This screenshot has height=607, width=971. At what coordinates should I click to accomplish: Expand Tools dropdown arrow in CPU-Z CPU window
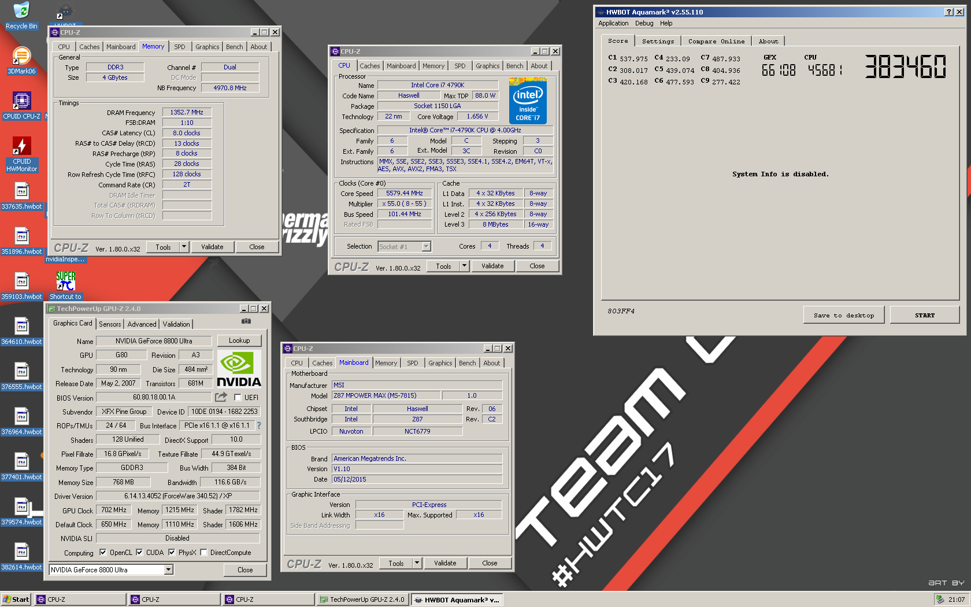coord(464,266)
